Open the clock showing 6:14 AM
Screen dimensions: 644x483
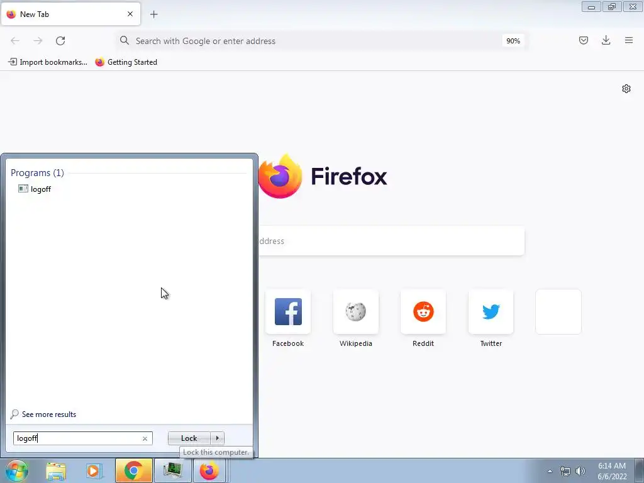tap(612, 471)
